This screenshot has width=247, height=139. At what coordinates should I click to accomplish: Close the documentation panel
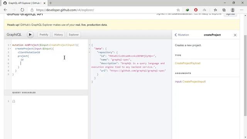pos(235,35)
